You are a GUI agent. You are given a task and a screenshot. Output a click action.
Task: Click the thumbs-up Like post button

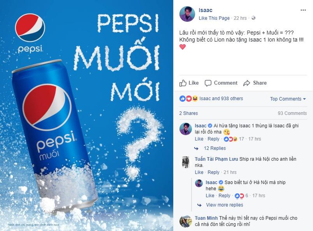tap(189, 83)
